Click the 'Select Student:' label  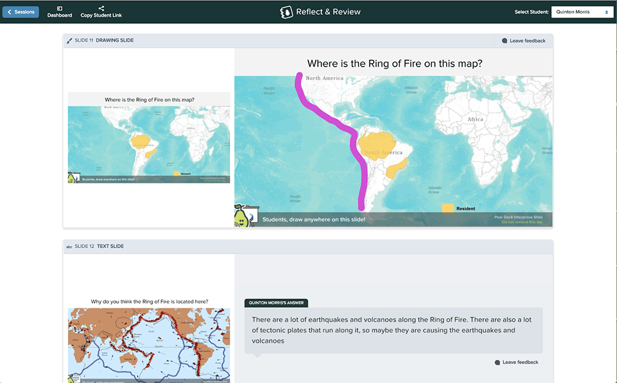coord(531,12)
